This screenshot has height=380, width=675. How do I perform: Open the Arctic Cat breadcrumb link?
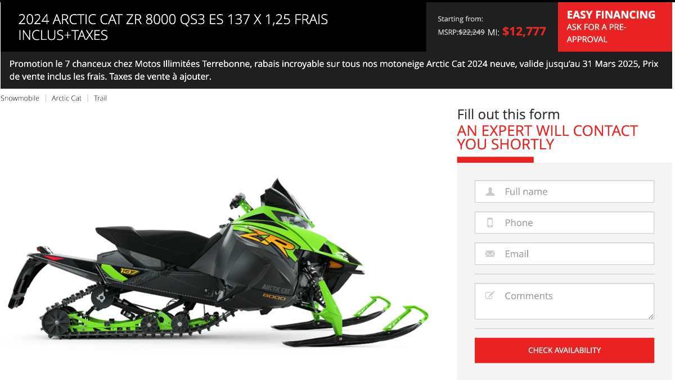click(66, 98)
